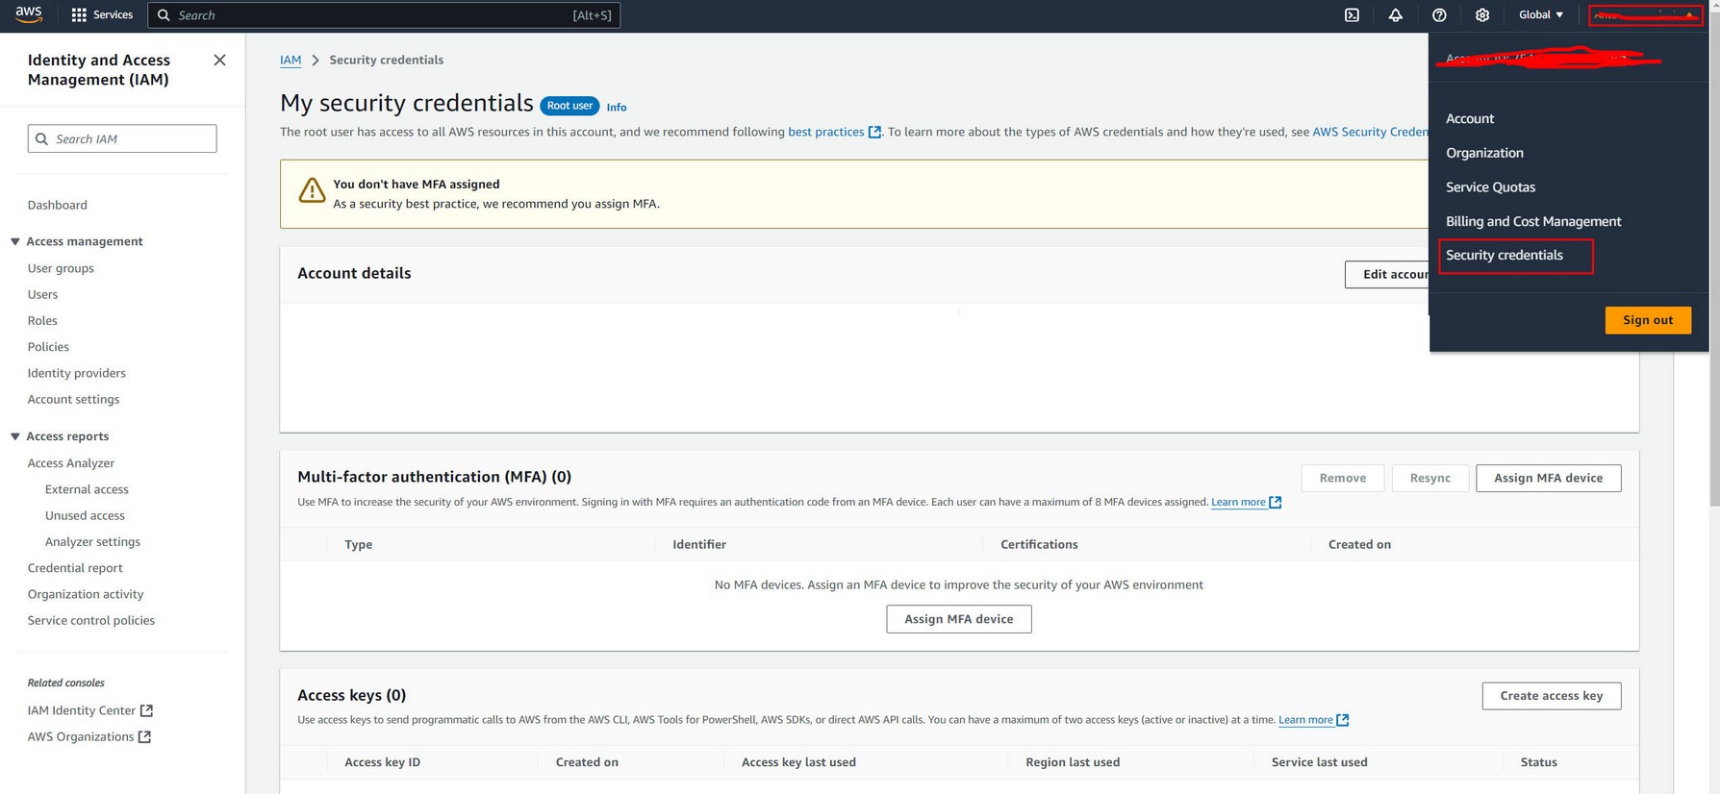Image resolution: width=1720 pixels, height=794 pixels.
Task: Click the MFA warning triangle icon
Action: click(312, 190)
